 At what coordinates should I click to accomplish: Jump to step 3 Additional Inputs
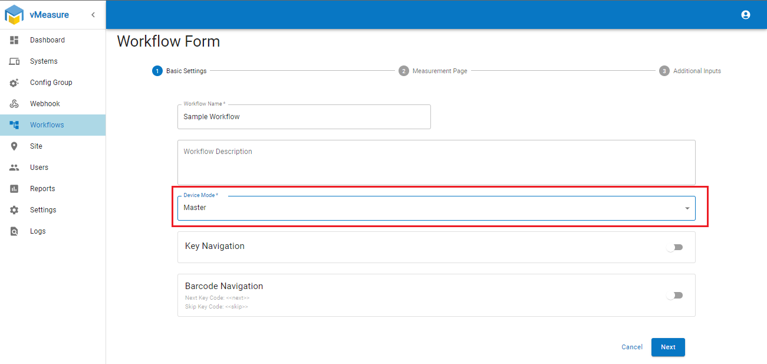point(690,71)
